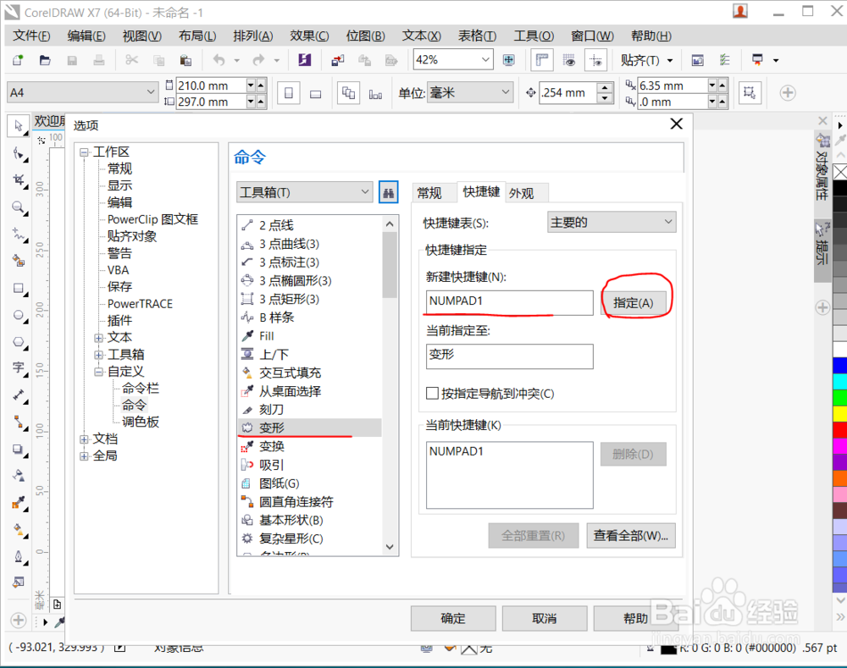Click the 帮助 button in dialog

635,618
